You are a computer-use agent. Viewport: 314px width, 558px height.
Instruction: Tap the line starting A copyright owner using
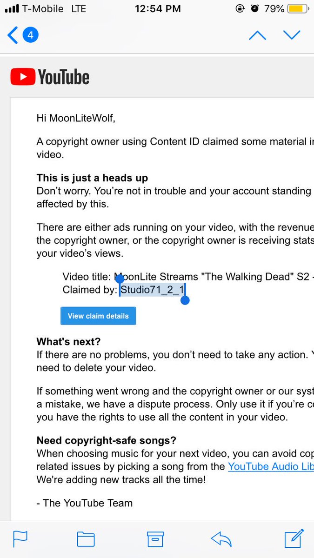point(175,142)
